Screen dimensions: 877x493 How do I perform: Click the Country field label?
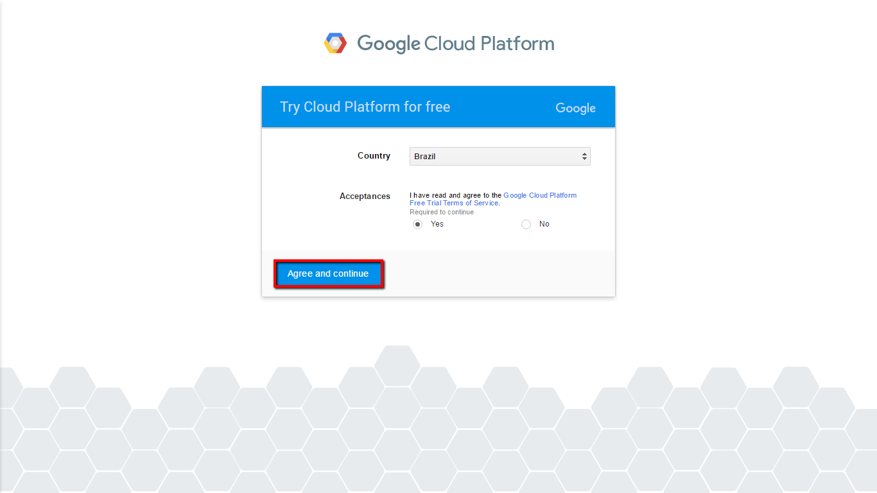click(x=374, y=155)
